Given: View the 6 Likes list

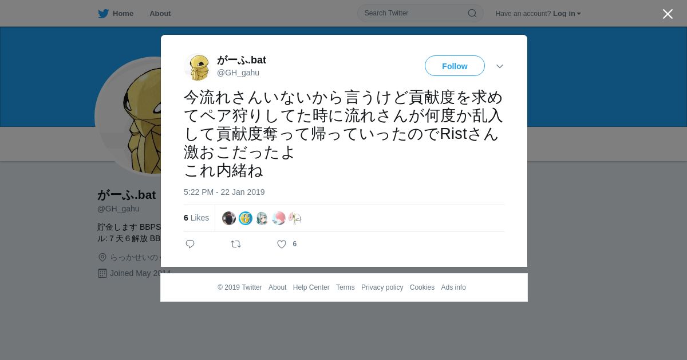Looking at the screenshot, I should coord(196,218).
